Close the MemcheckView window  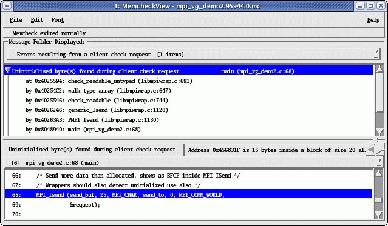[381, 5]
